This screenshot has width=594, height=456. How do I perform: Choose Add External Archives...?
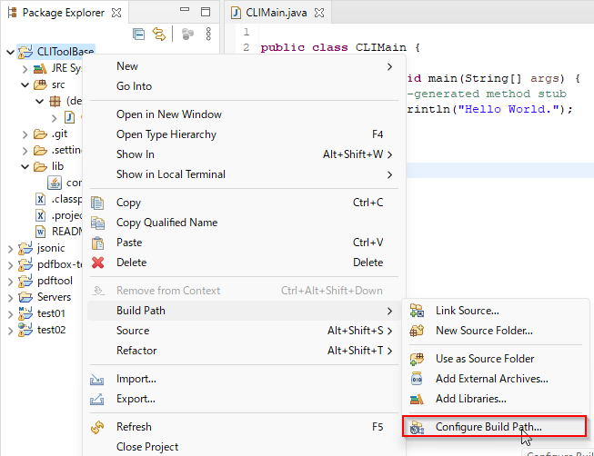coord(496,379)
